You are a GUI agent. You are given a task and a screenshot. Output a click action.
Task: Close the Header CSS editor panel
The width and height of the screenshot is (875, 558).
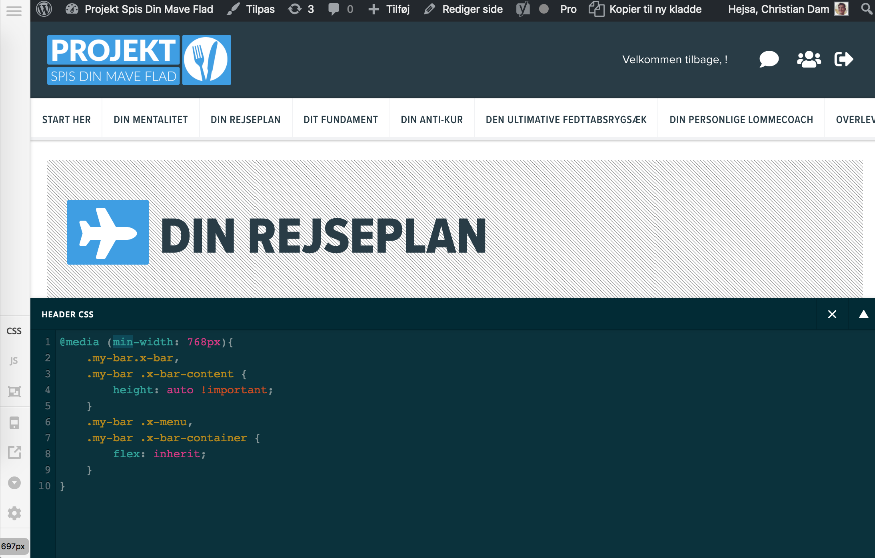(x=832, y=314)
